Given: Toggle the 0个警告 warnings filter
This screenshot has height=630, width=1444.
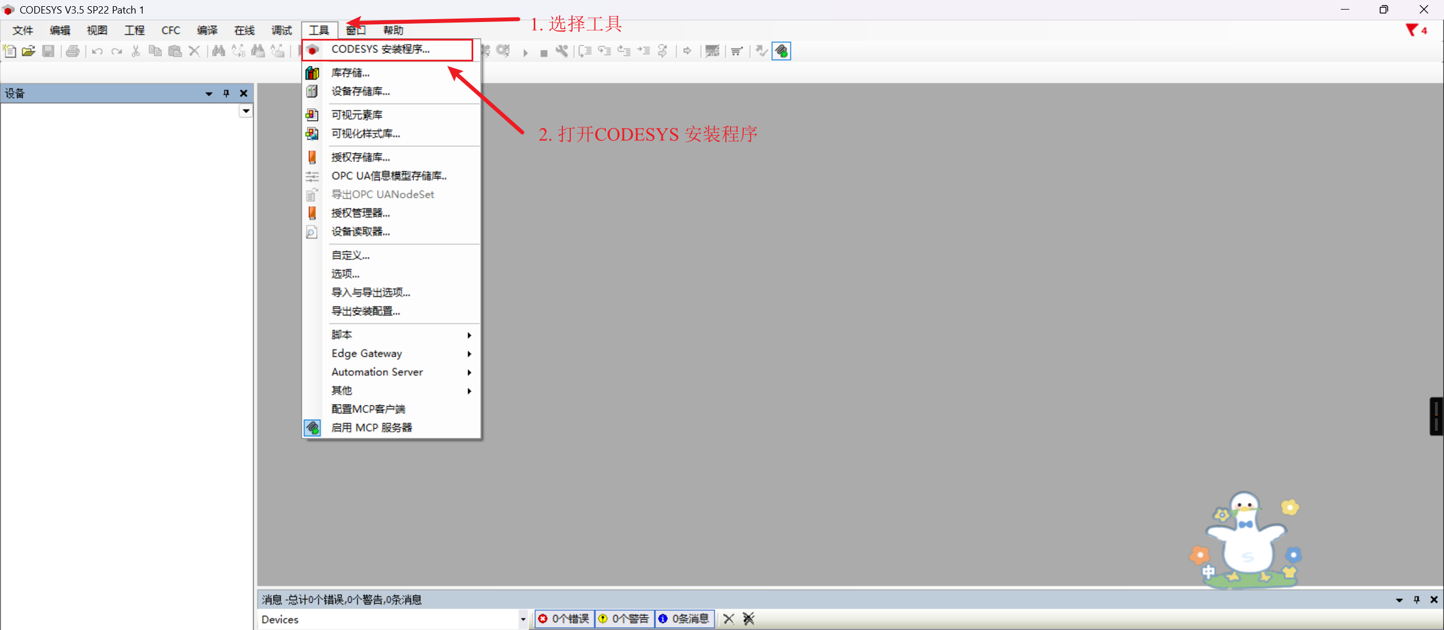Looking at the screenshot, I should [x=625, y=619].
